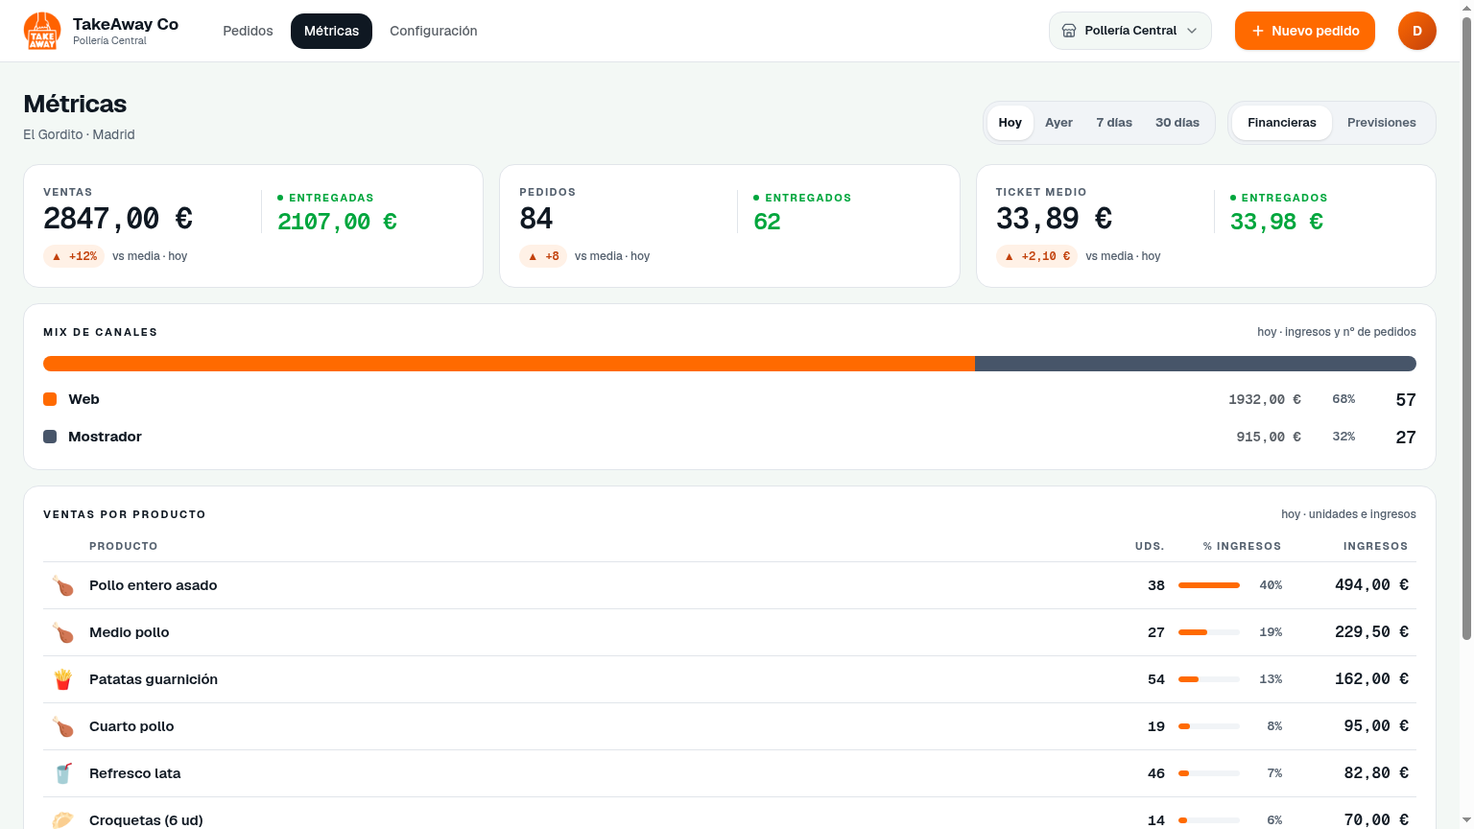Click the TakeAway Co logo icon
Viewport: 1474px width, 829px height.
(x=42, y=31)
